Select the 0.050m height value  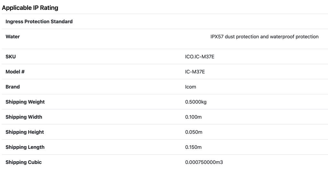(x=194, y=132)
